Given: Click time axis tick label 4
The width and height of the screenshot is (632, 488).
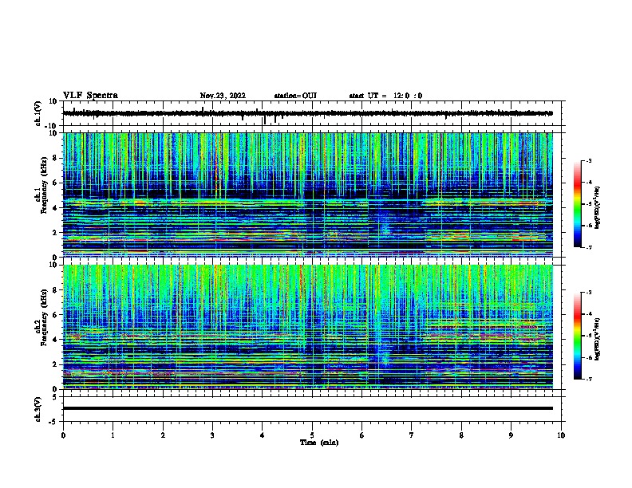Looking at the screenshot, I should click(x=263, y=435).
